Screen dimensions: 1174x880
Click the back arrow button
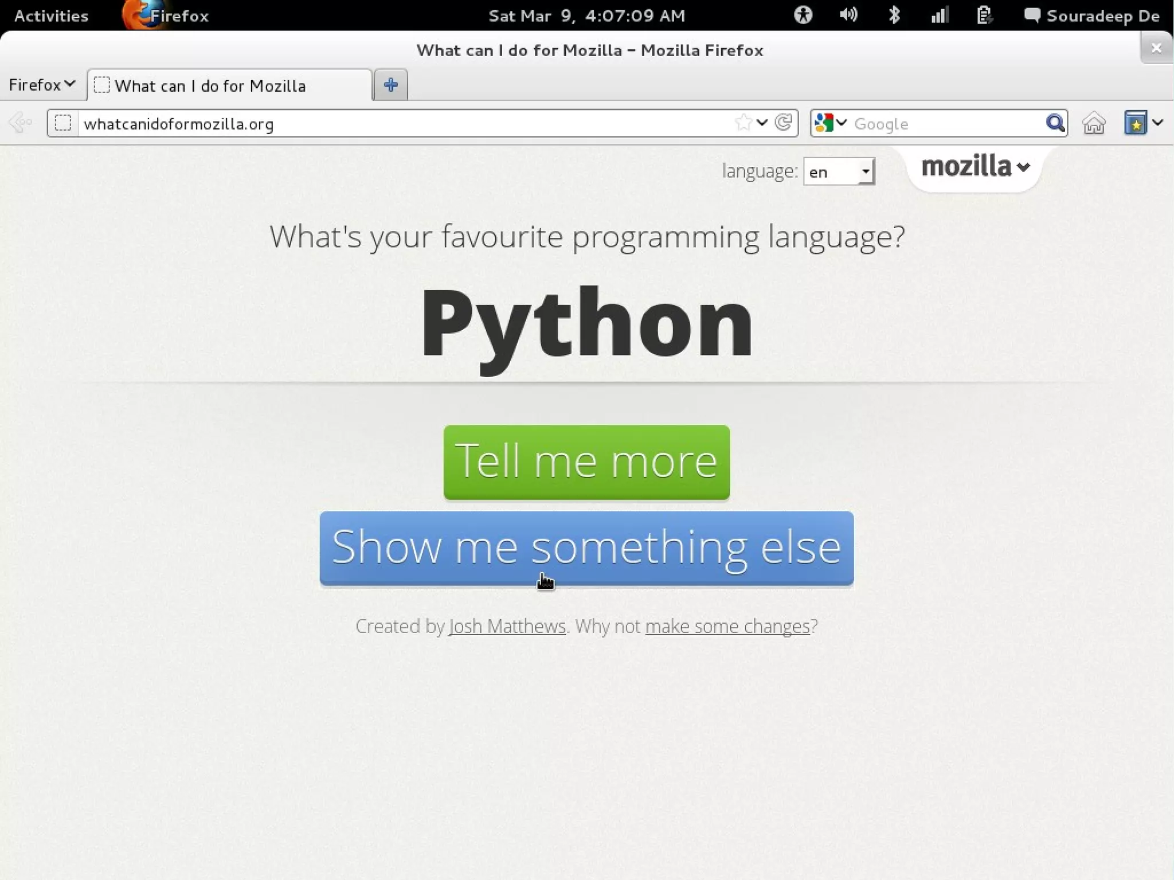(x=21, y=123)
